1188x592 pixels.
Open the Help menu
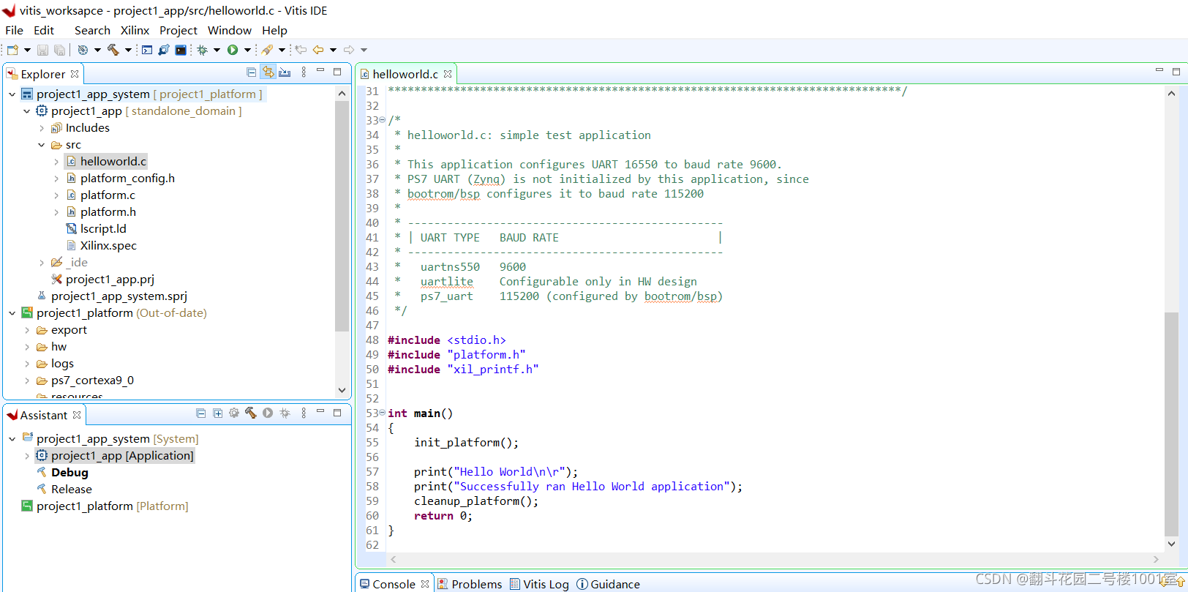click(274, 30)
